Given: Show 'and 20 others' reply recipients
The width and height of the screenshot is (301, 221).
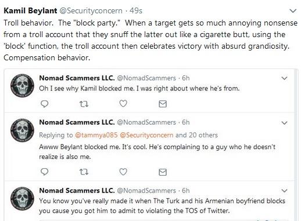Looking at the screenshot, I should 196,135.
